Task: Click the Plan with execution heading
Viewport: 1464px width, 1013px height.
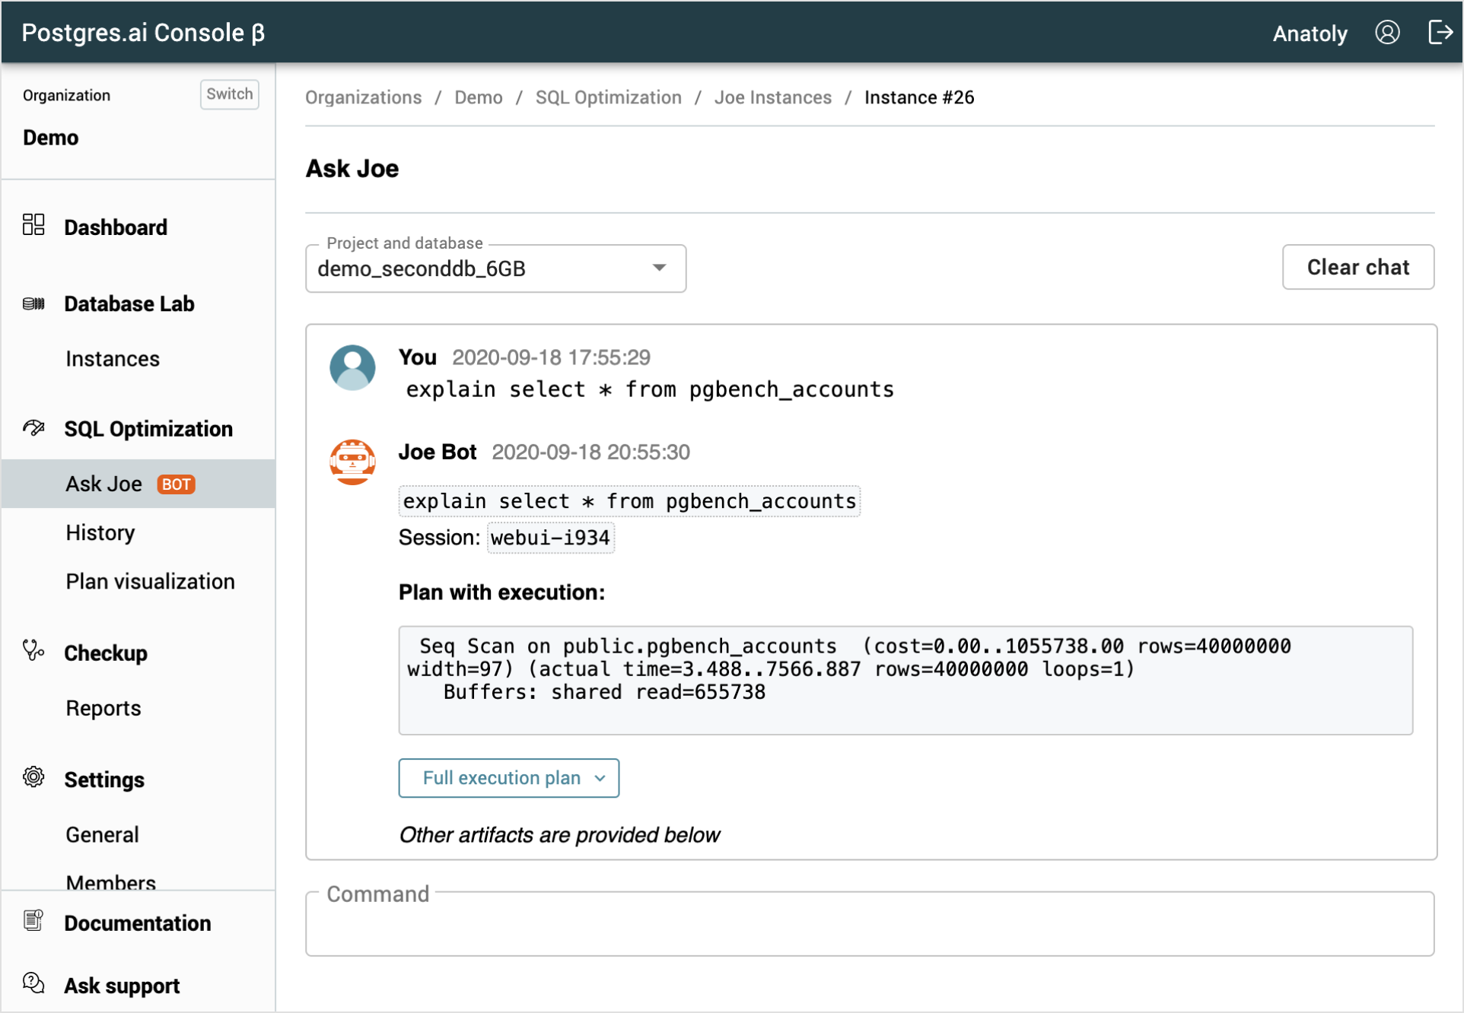Action: [501, 592]
